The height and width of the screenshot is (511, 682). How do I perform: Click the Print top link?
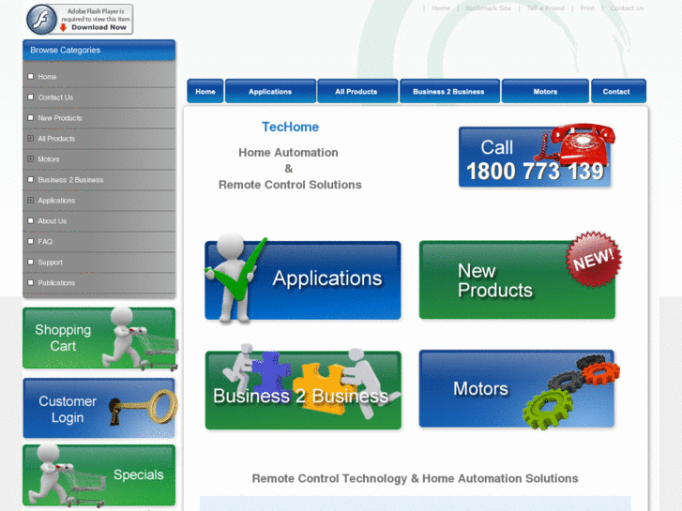[x=586, y=8]
